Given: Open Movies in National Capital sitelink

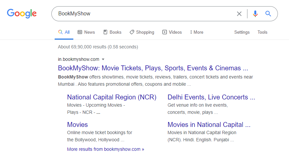Looking at the screenshot, I should (209, 125).
